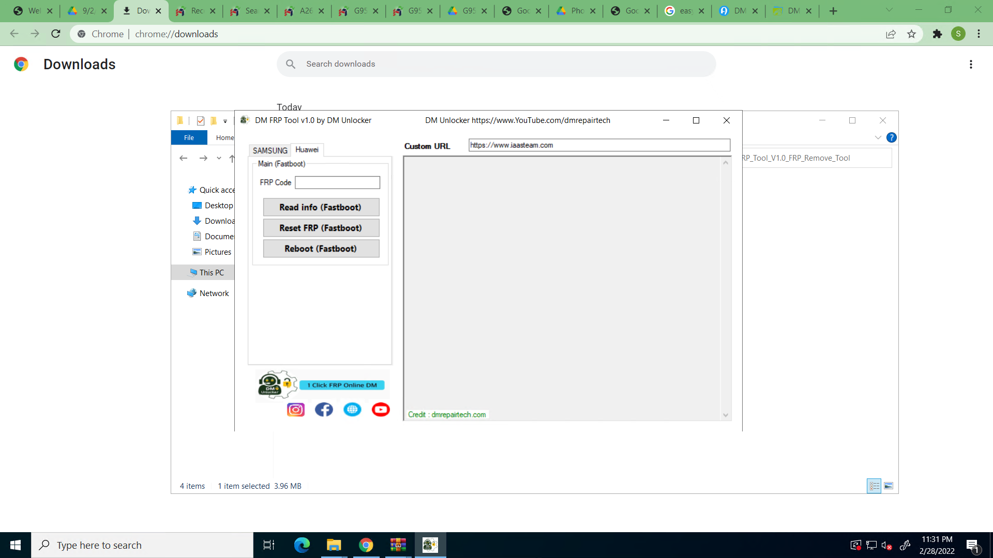Select the SAMSUNG tab
This screenshot has width=993, height=558.
pyautogui.click(x=270, y=149)
